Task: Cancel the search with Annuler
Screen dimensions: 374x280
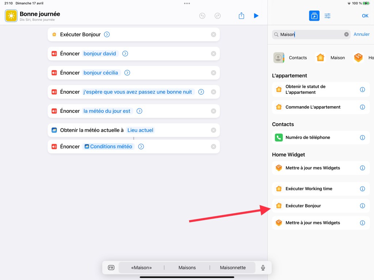Action: (362, 34)
